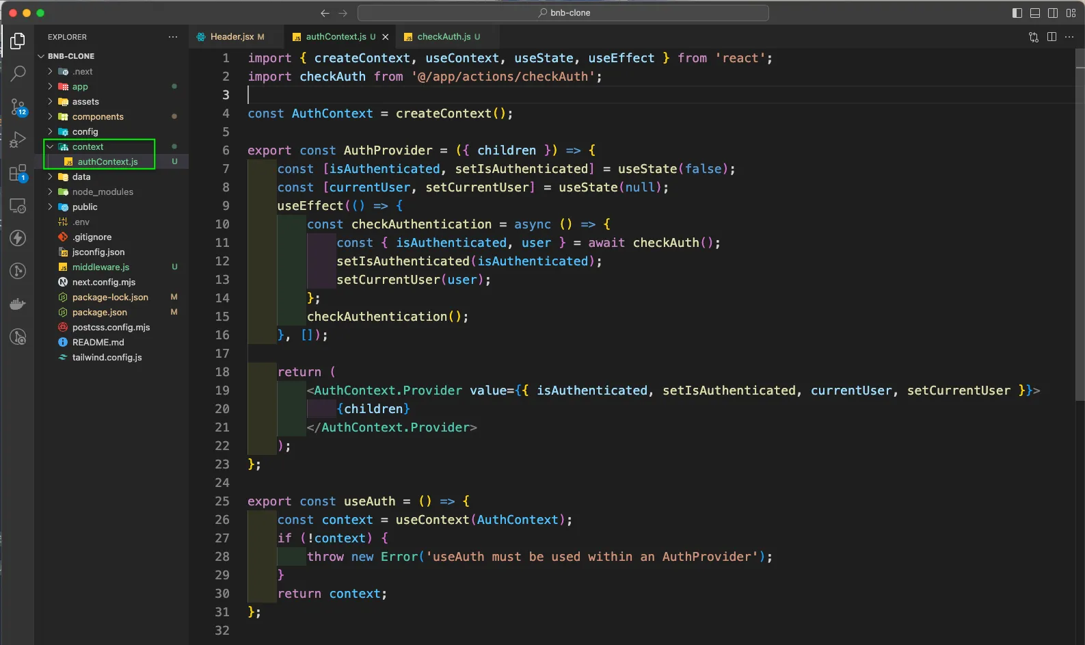Toggle the secondary side bar visibility
This screenshot has height=645, width=1085.
(1053, 13)
